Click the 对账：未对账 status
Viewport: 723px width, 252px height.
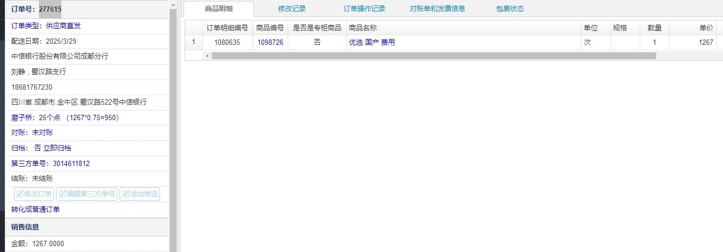[32, 132]
